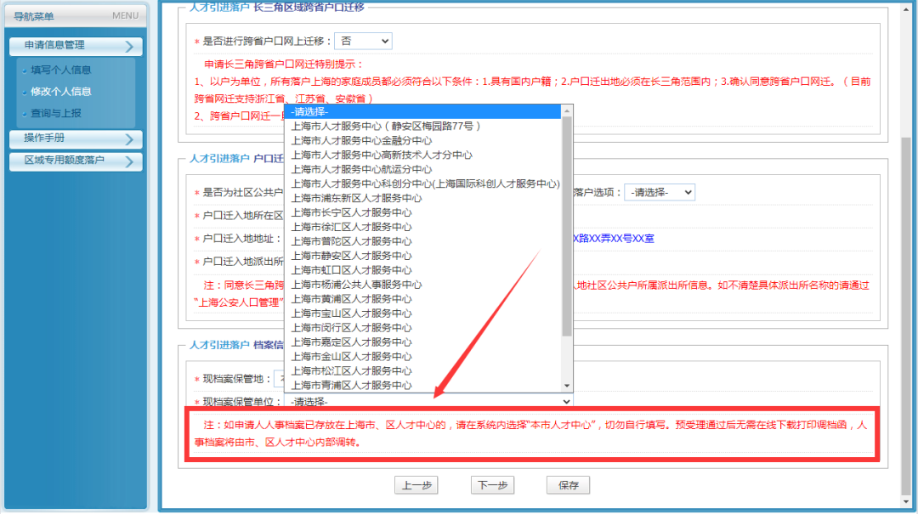
Task: Click the 上一步 button
Action: coord(416,485)
